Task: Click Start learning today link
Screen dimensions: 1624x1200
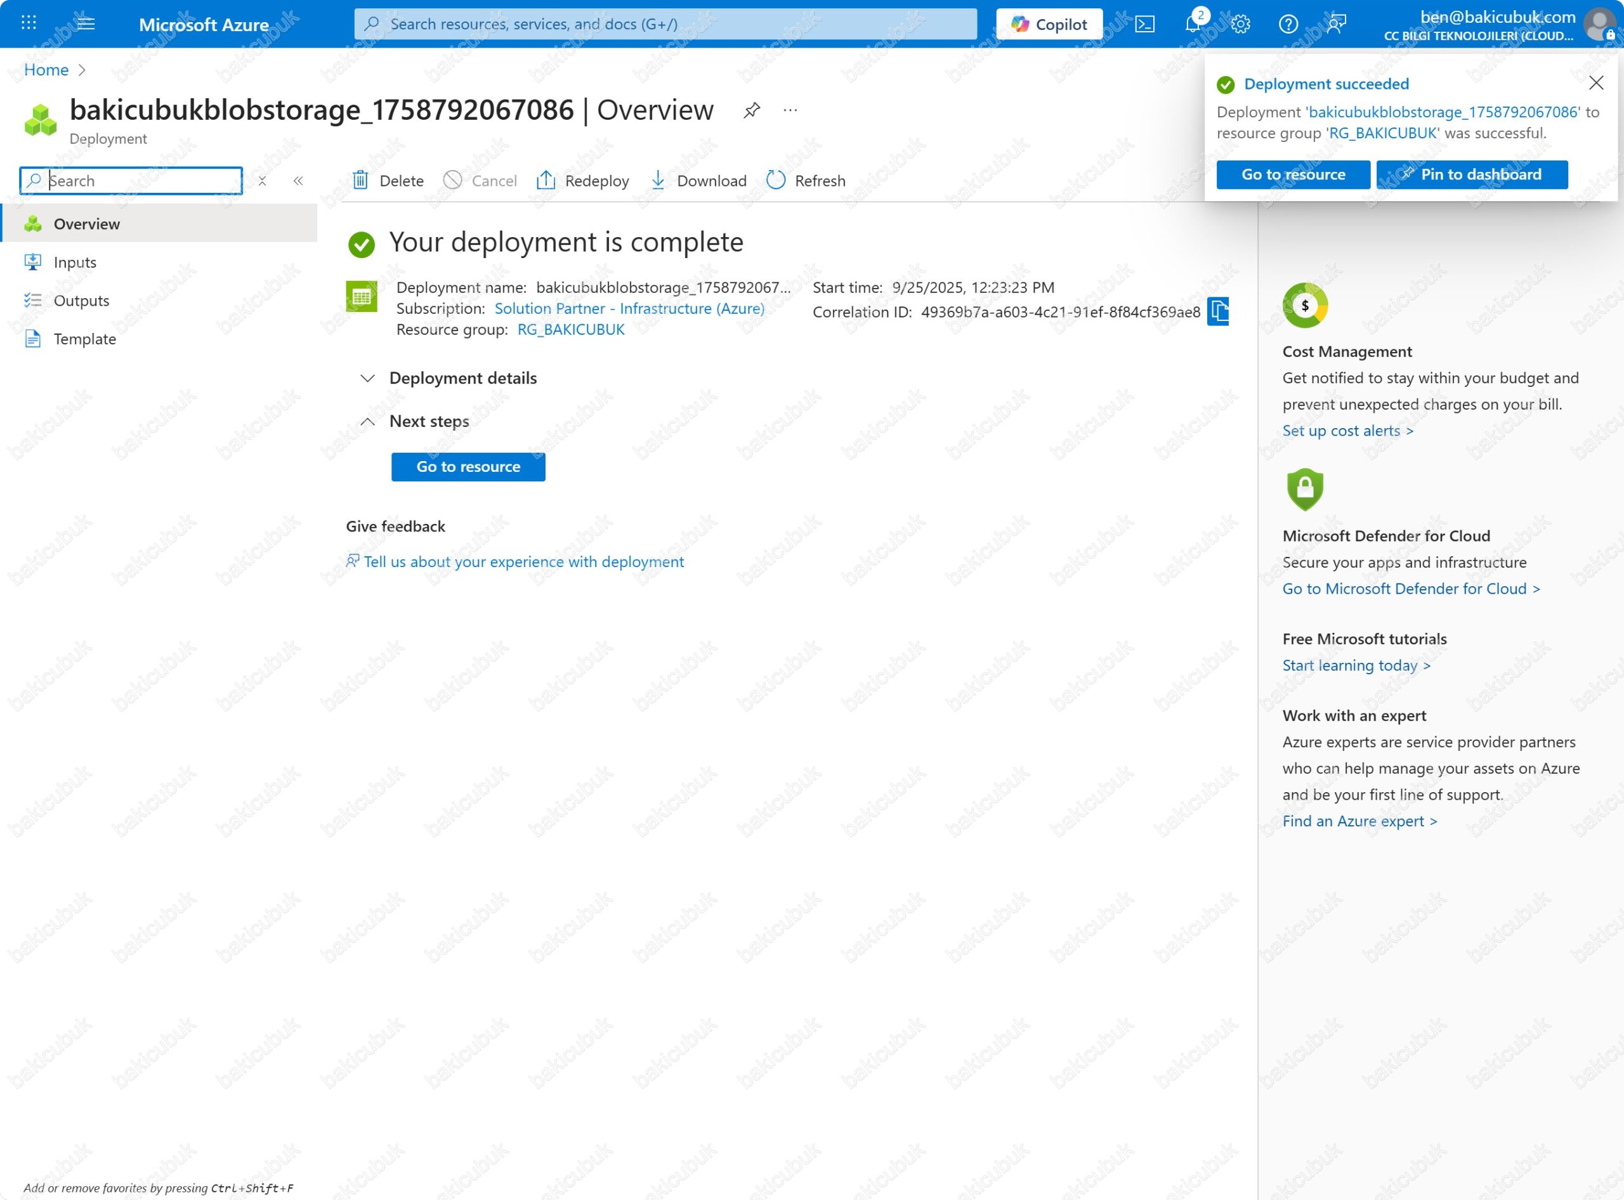Action: [x=1356, y=665]
